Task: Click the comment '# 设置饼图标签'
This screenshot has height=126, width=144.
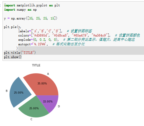Action: pos(79,31)
